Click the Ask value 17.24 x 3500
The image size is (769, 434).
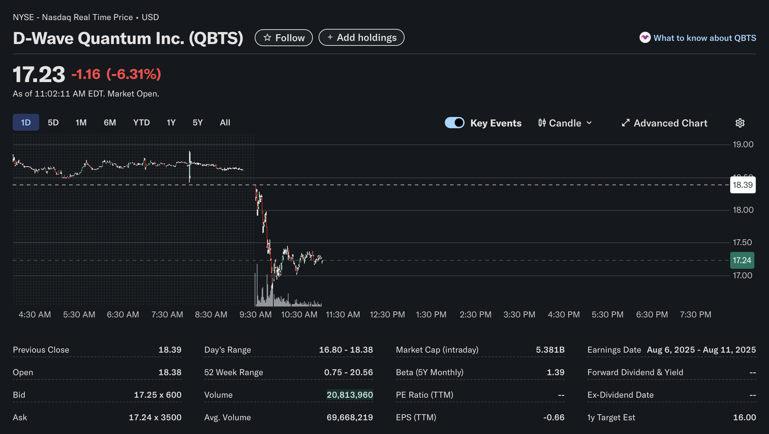(x=155, y=417)
